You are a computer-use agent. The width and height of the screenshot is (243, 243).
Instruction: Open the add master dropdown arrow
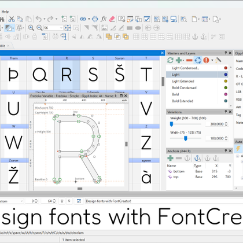183,60
